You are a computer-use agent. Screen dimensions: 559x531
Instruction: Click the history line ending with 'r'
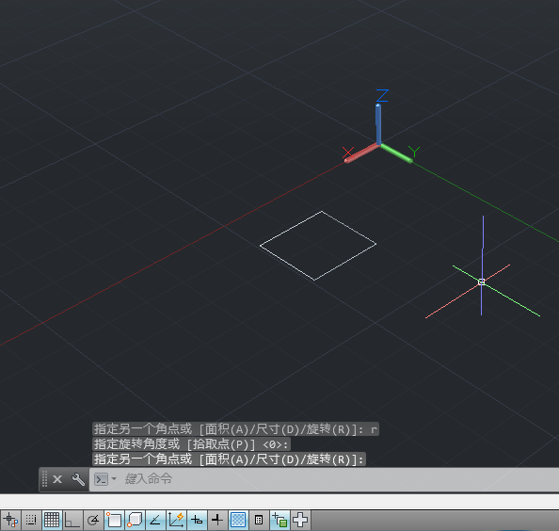click(235, 429)
